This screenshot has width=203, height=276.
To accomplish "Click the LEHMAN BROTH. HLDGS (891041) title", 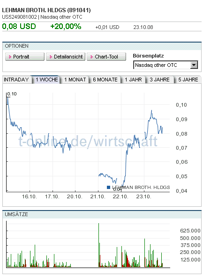I will (46, 10).
